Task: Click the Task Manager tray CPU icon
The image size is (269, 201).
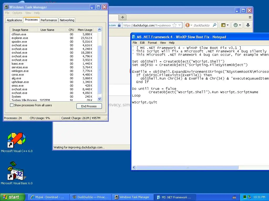Action: (245, 197)
